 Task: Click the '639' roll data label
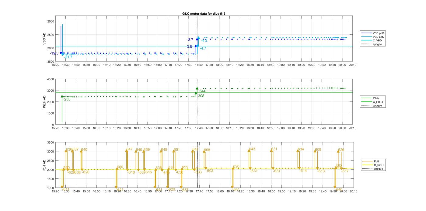(147, 149)
